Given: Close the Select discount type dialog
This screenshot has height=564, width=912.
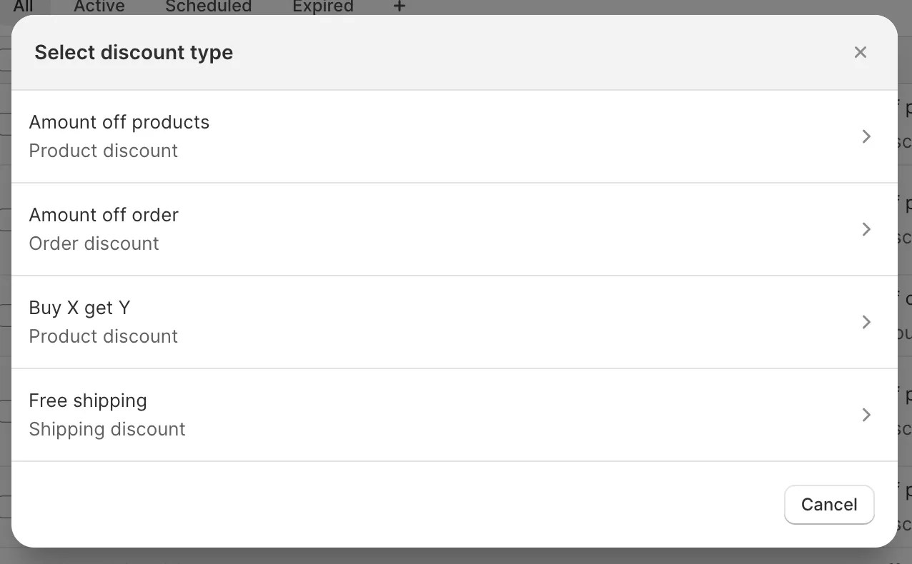Looking at the screenshot, I should pyautogui.click(x=860, y=52).
